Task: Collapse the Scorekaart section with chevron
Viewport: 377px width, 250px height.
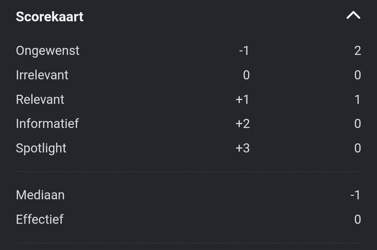Action: (353, 16)
